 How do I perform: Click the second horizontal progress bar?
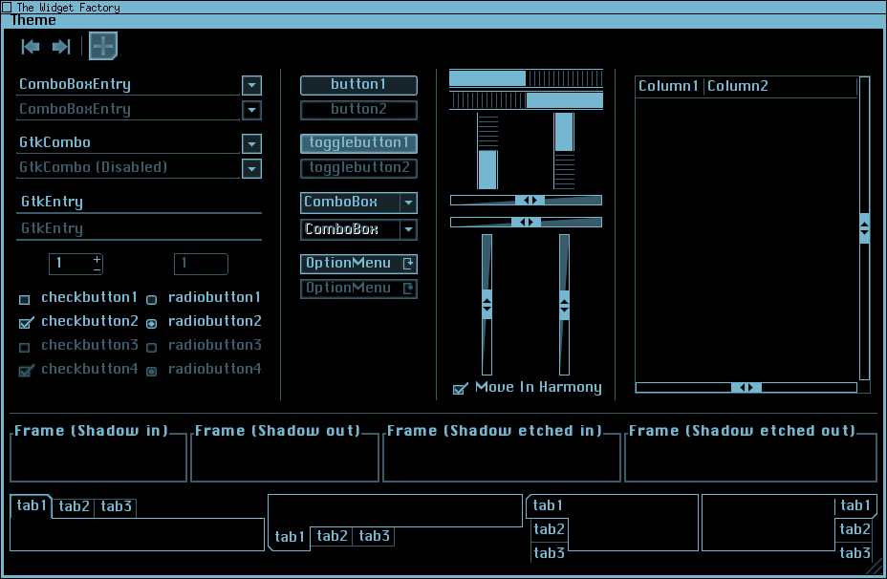pyautogui.click(x=526, y=100)
